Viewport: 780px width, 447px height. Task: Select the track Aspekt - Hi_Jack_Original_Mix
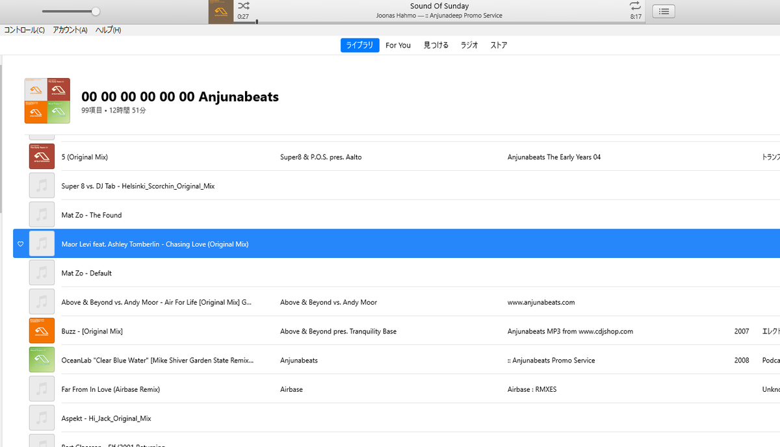coord(106,418)
